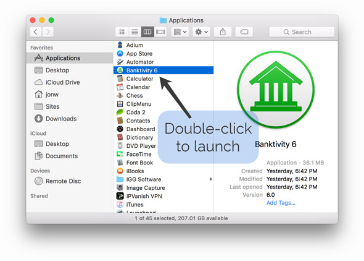
Task: Select Remote Disc under Devices
Action: click(x=70, y=181)
